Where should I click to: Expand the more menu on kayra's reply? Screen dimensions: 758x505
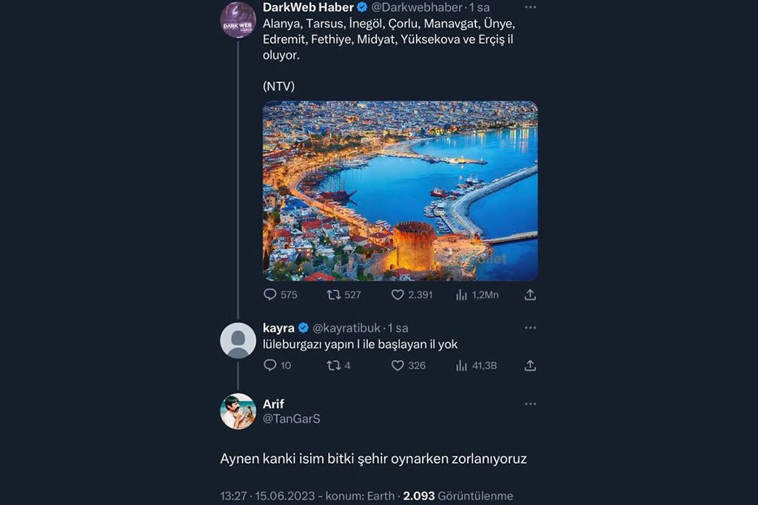click(x=530, y=328)
